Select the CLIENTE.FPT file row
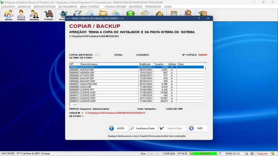This screenshot has height=156, width=278. (137, 90)
